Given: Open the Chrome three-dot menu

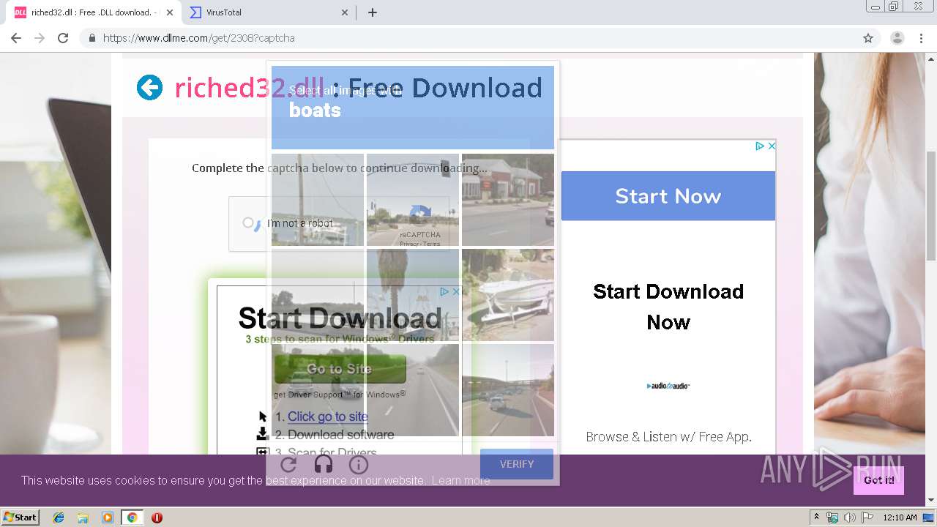Looking at the screenshot, I should (921, 38).
